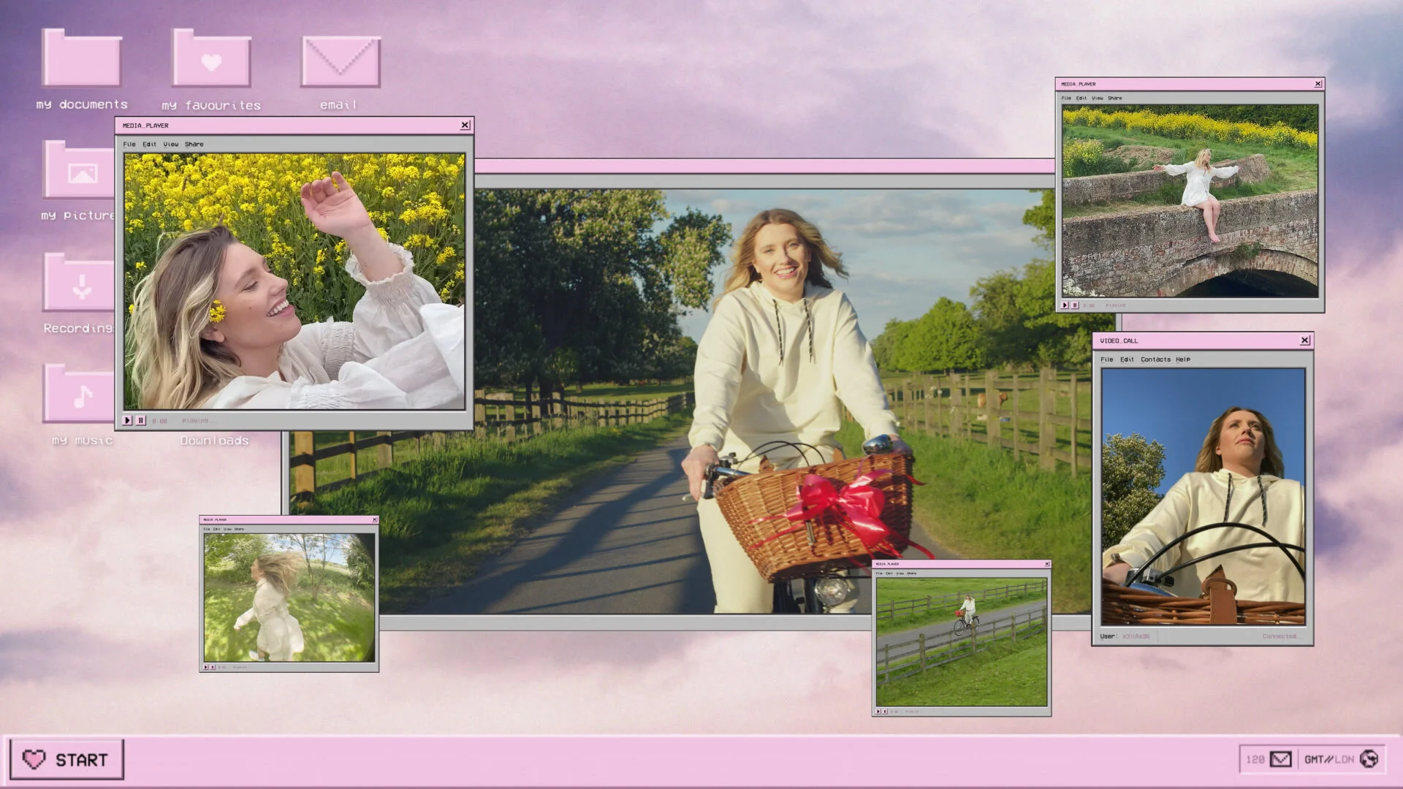
Task: Open the my pictures folder icon
Action: tap(80, 173)
